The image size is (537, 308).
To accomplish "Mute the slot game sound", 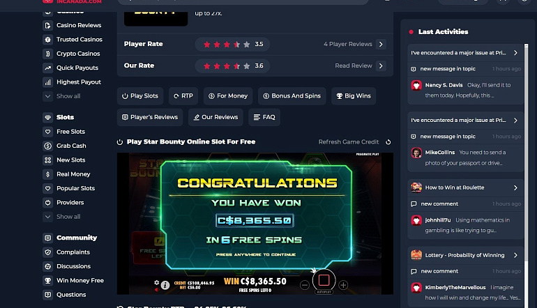I will pyautogui.click(x=156, y=289).
